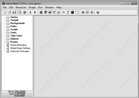Run game in debug mode arrow
Image resolution: width=139 pixels, height=98 pixels.
[x=35, y=12]
